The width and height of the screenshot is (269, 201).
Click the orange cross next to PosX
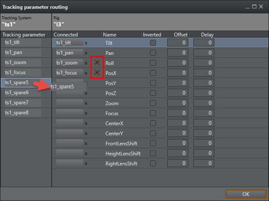point(97,73)
